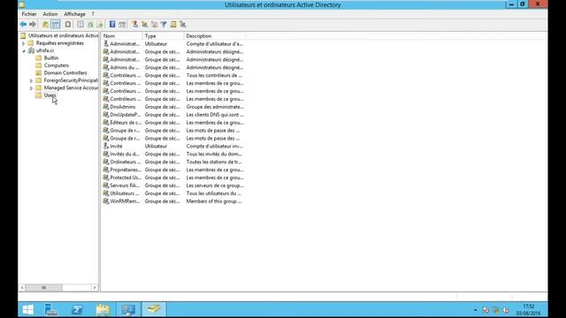The width and height of the screenshot is (566, 318).
Task: Launch PowerShell from the taskbar
Action: (77, 309)
